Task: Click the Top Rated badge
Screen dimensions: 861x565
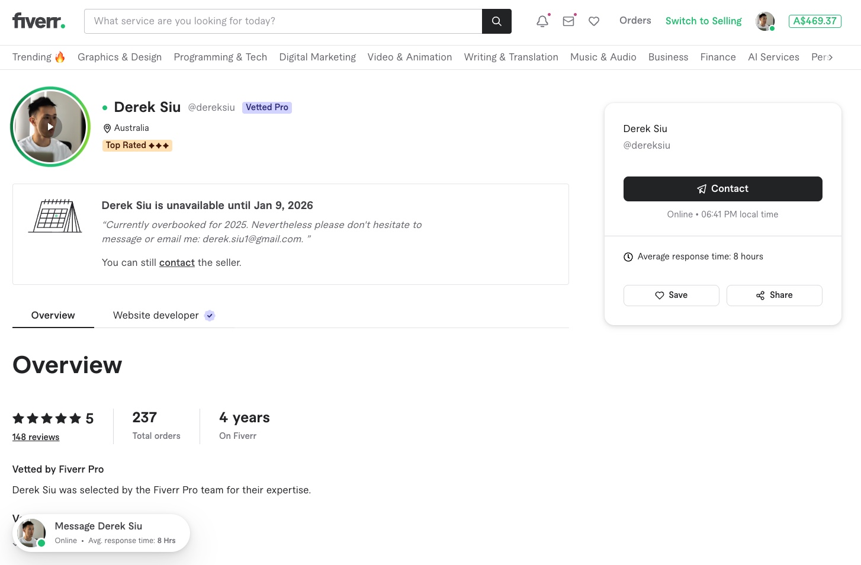Action: coord(138,145)
